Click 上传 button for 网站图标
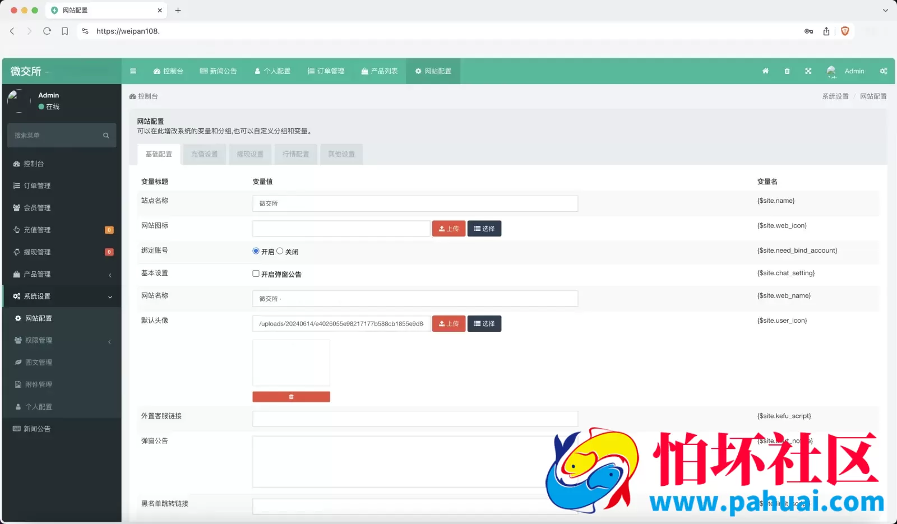This screenshot has height=524, width=897. (449, 229)
